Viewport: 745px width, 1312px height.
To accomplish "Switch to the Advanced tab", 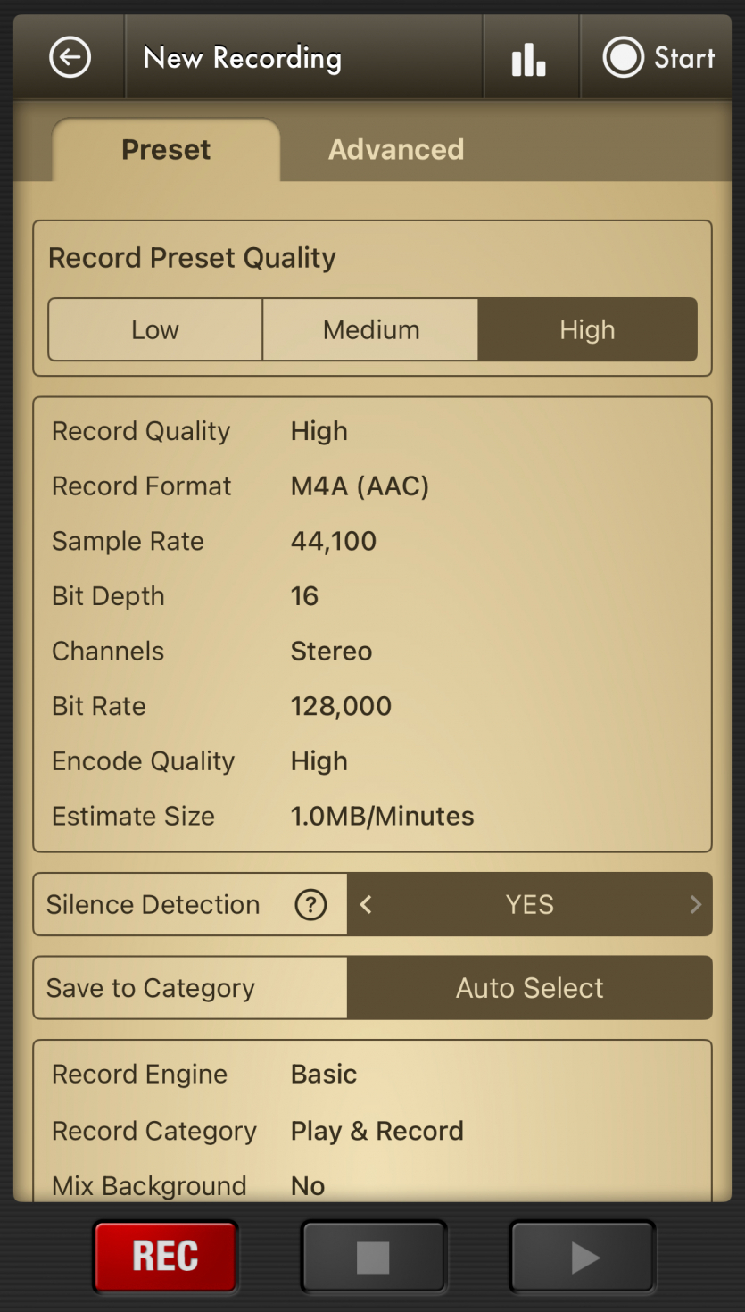I will click(396, 149).
